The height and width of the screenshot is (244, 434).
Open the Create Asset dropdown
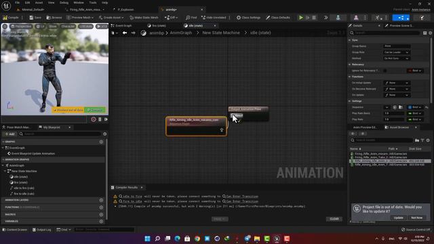click(112, 18)
